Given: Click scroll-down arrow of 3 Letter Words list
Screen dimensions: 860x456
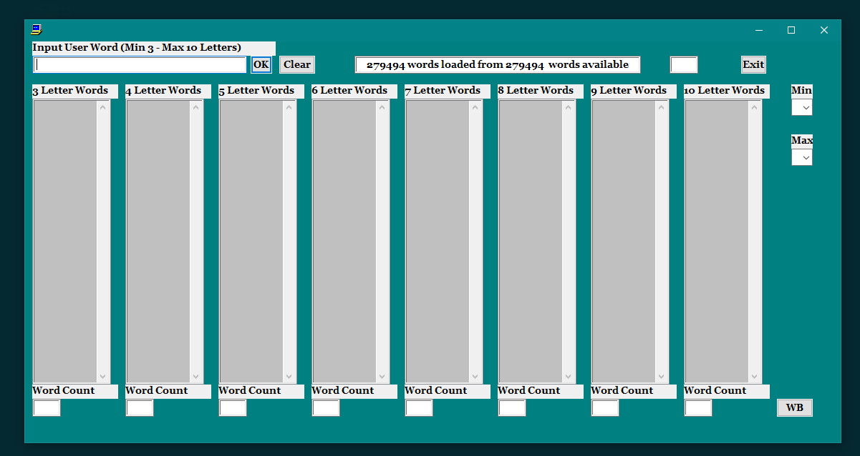Looking at the screenshot, I should click(x=103, y=377).
